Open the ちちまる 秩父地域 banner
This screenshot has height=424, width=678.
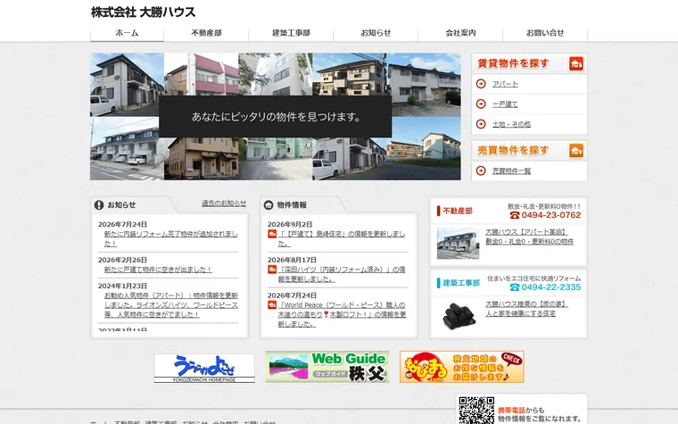click(x=462, y=367)
